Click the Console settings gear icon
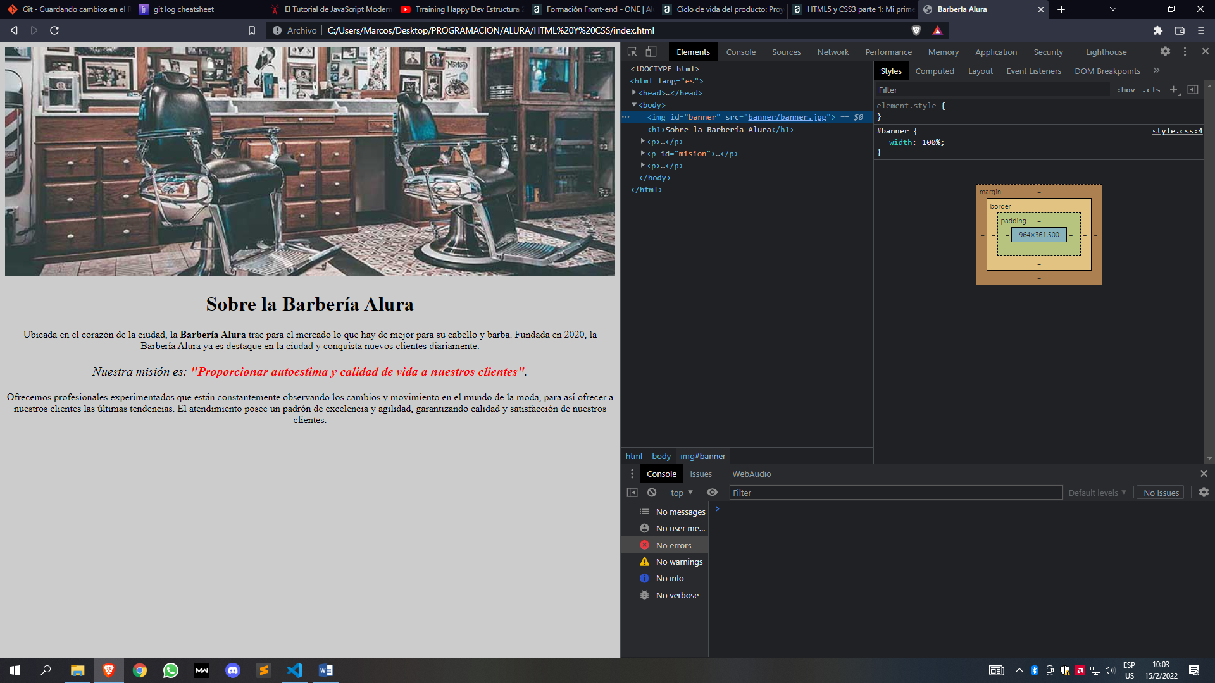 click(1204, 492)
